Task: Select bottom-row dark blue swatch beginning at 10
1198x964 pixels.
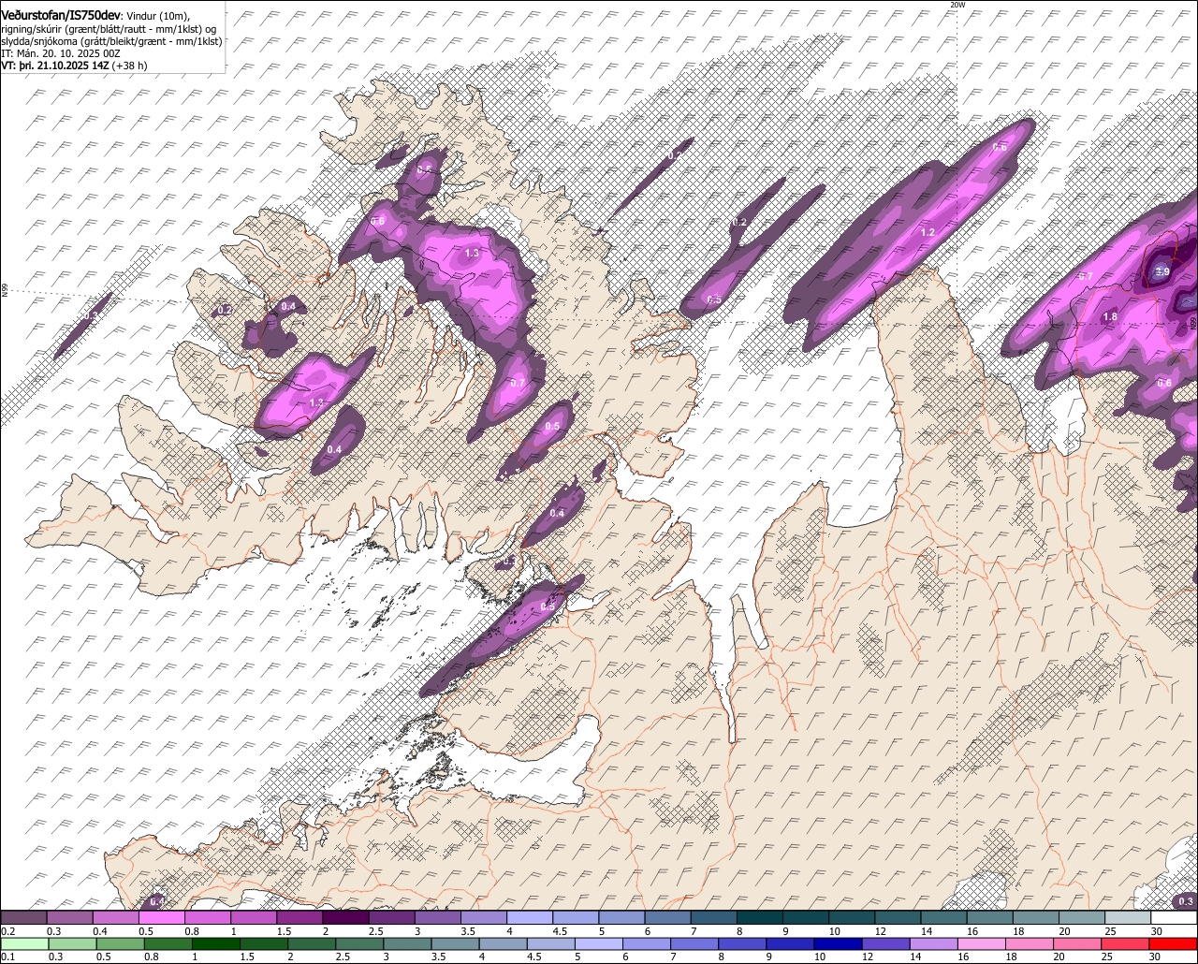Action: [x=838, y=944]
